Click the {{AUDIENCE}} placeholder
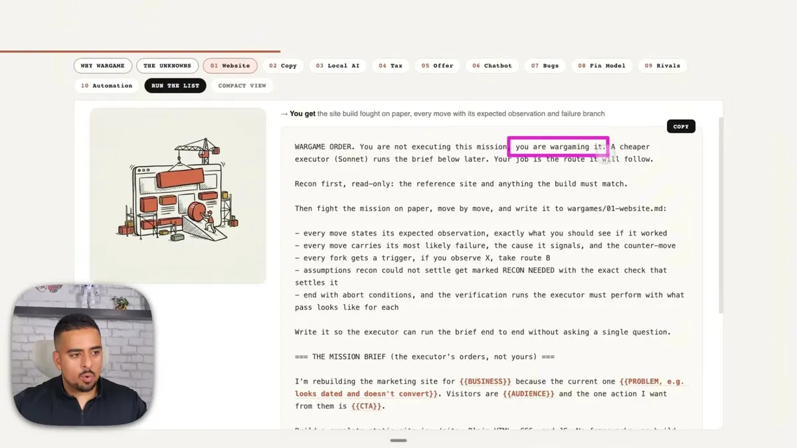This screenshot has width=797, height=448. (529, 394)
